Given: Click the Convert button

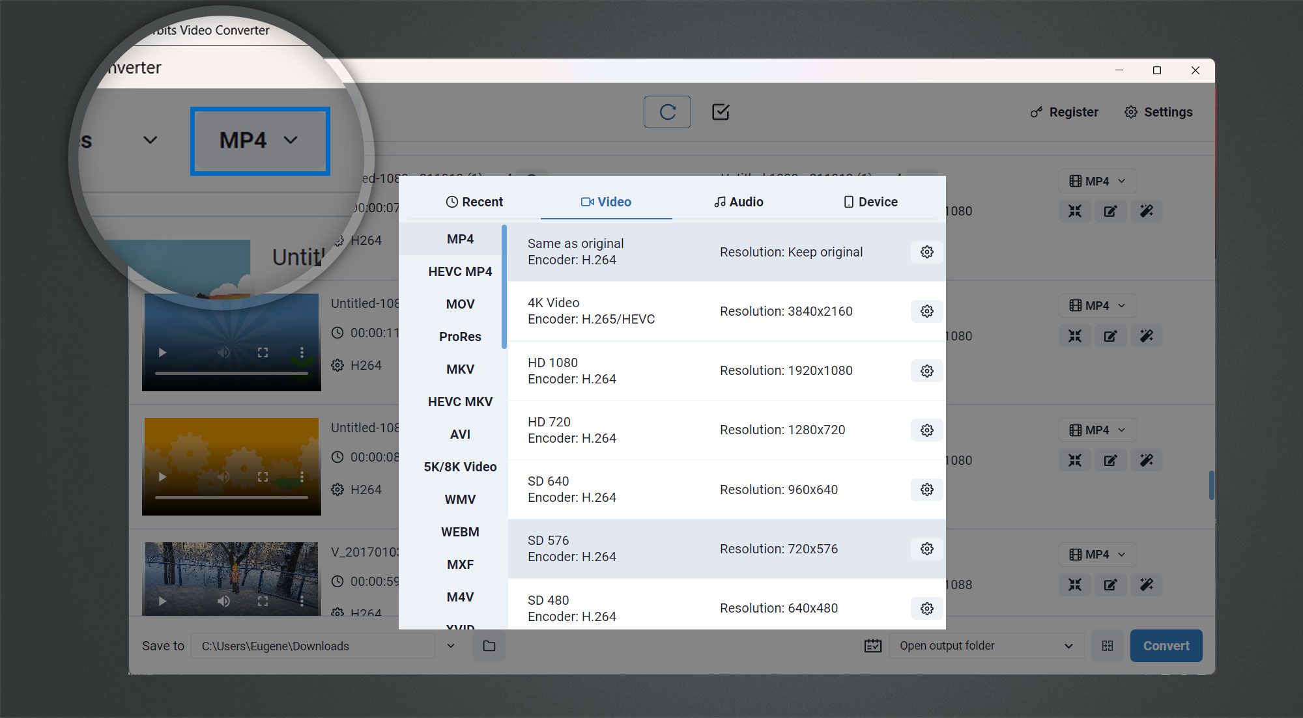Looking at the screenshot, I should [x=1165, y=644].
